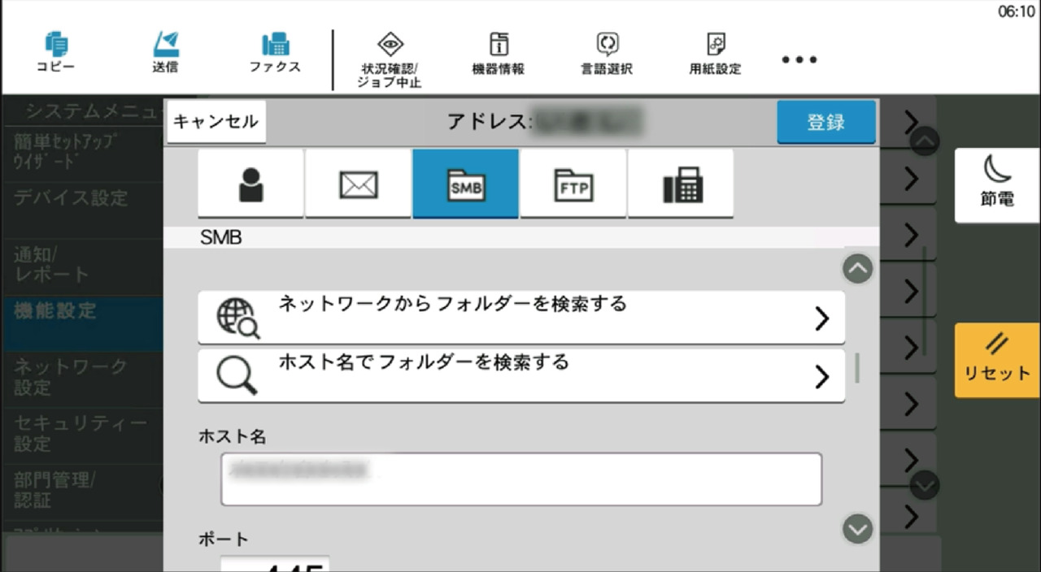Search folder from network (ネットワークからフォルダーを検索する)
Screen dimensions: 1041x572
coord(521,318)
